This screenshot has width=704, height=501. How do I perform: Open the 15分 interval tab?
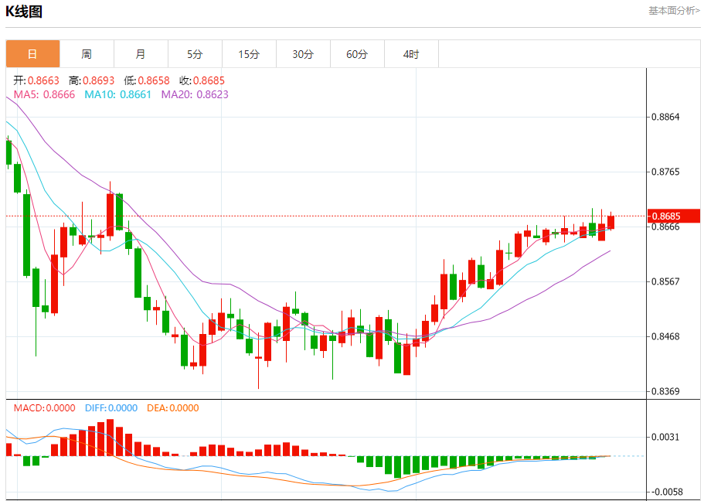pos(249,54)
